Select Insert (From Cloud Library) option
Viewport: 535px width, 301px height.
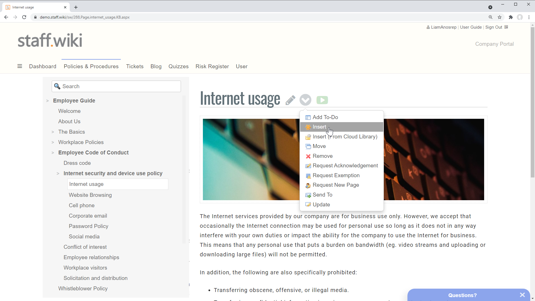click(x=342, y=136)
